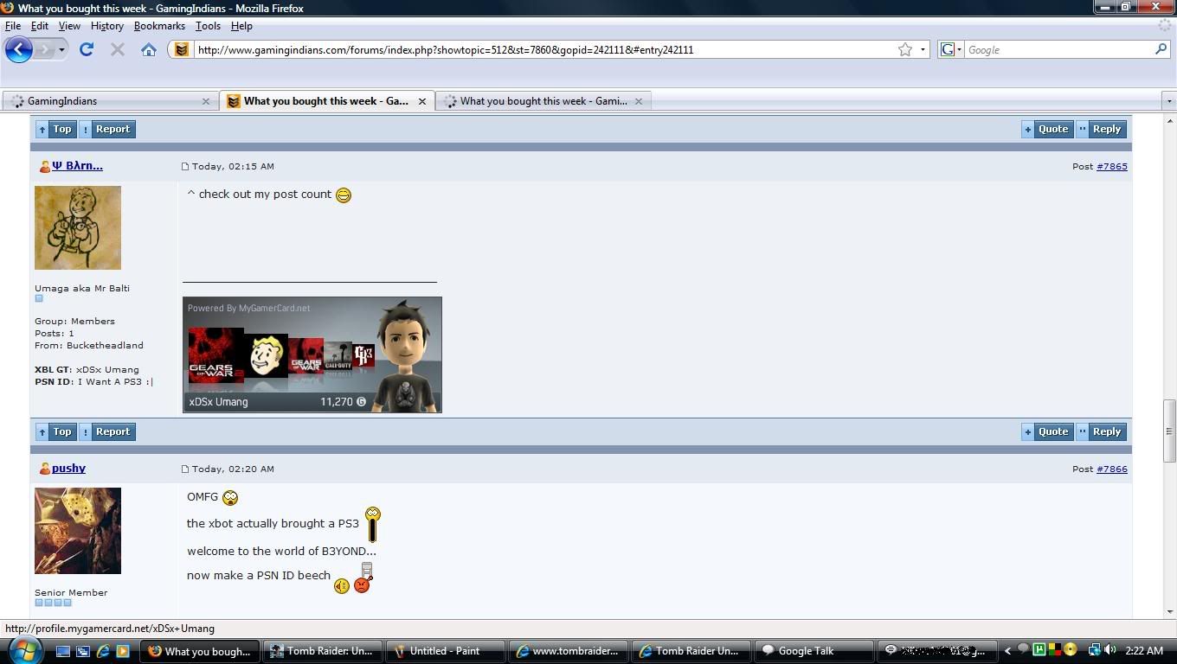The height and width of the screenshot is (664, 1177).
Task: Click the URL address bar
Action: (537, 49)
